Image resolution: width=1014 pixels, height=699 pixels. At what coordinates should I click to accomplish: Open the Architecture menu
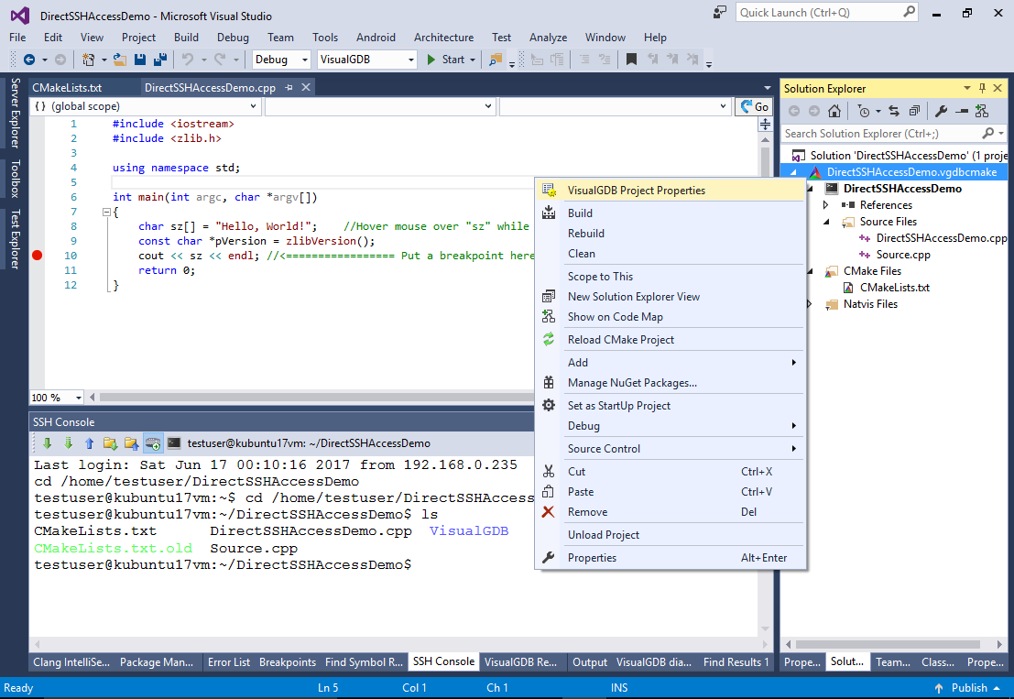(x=443, y=38)
